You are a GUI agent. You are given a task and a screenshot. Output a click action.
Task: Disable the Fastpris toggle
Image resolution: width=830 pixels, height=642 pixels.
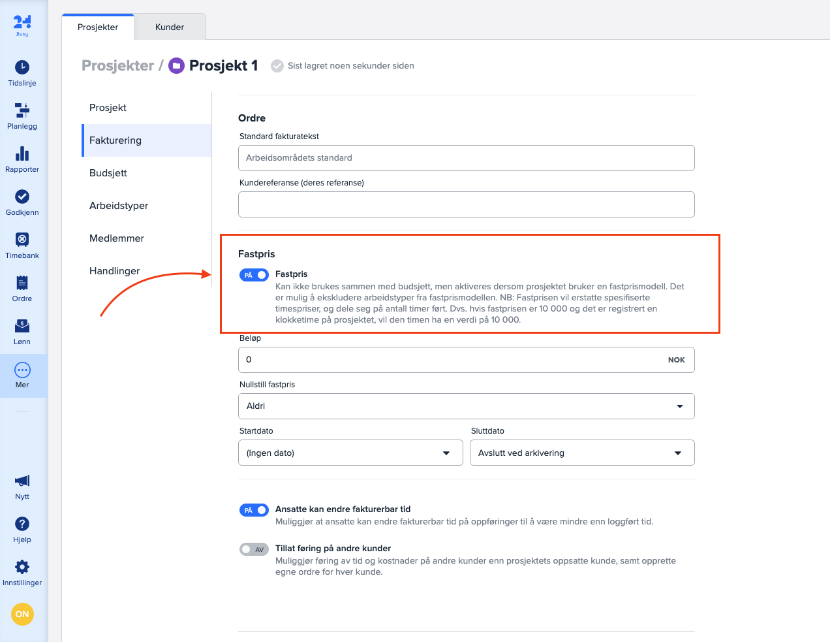pyautogui.click(x=254, y=275)
